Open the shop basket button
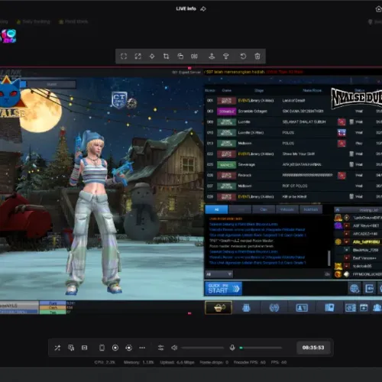 (x=219, y=308)
